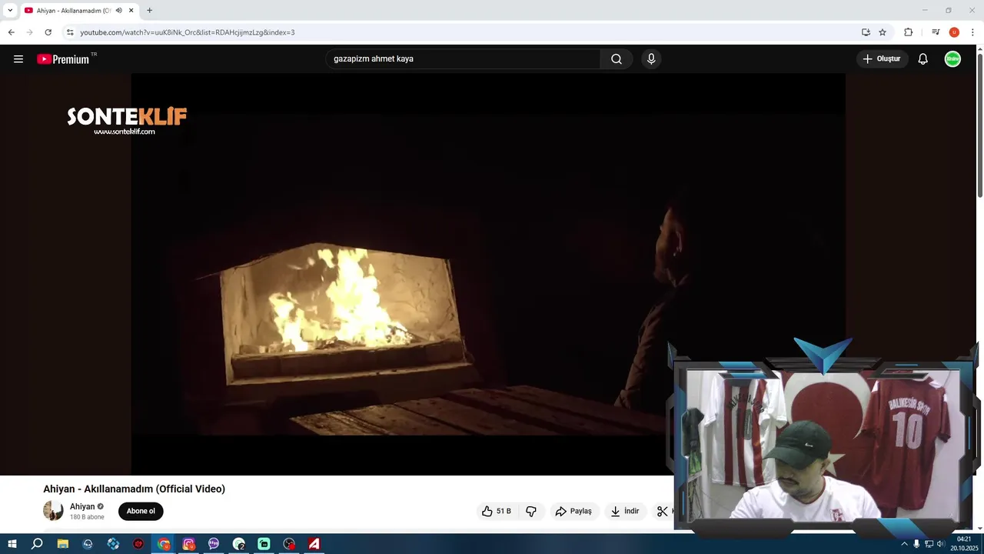Bookmark this page with the star icon

[883, 32]
